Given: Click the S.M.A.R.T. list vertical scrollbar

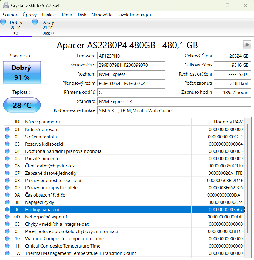Looking at the screenshot, I should (x=249, y=182).
